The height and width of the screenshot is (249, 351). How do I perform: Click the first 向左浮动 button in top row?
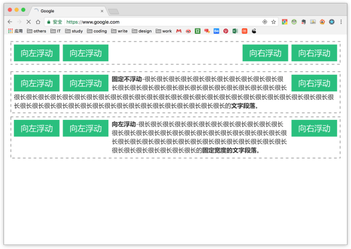[36, 53]
